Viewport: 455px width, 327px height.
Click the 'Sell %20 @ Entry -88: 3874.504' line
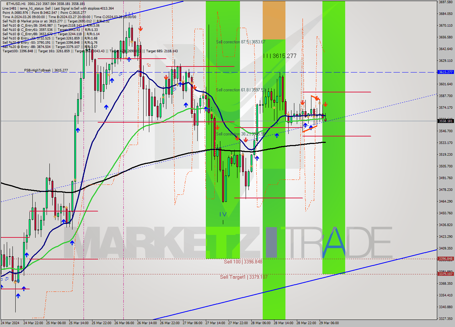[50, 47]
